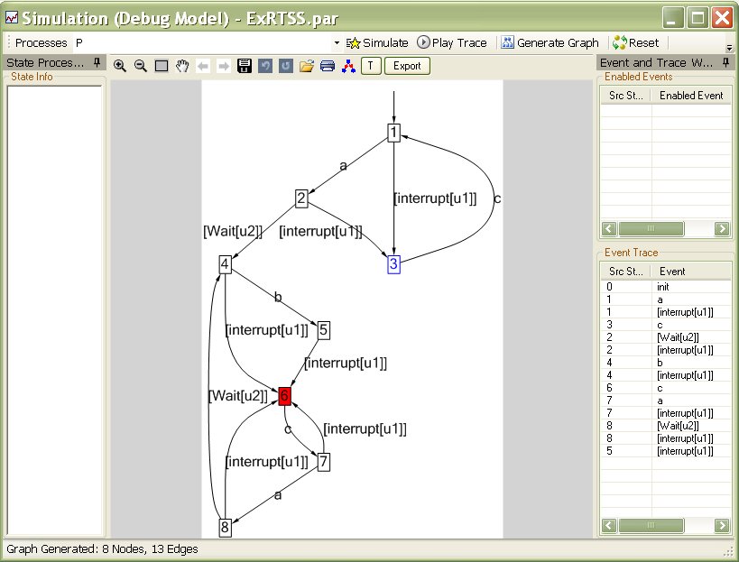The image size is (739, 562).
Task: Toggle the T text label button
Action: [371, 66]
